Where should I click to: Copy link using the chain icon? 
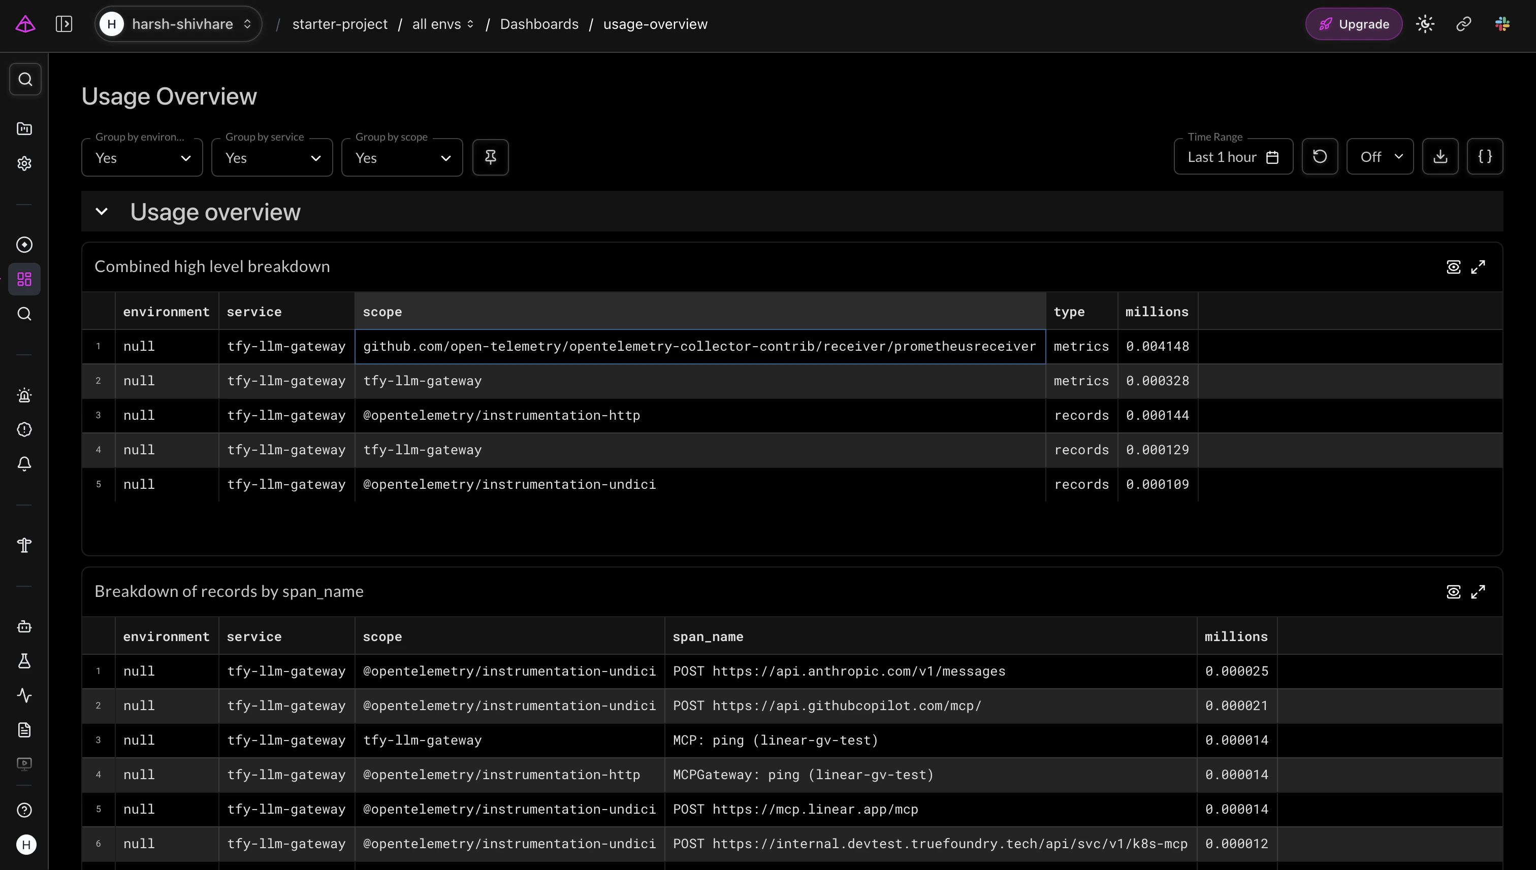click(x=1464, y=24)
